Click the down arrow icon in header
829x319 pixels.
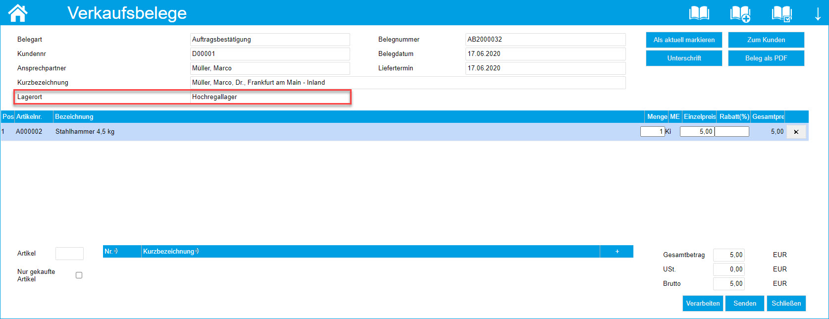[x=818, y=14]
